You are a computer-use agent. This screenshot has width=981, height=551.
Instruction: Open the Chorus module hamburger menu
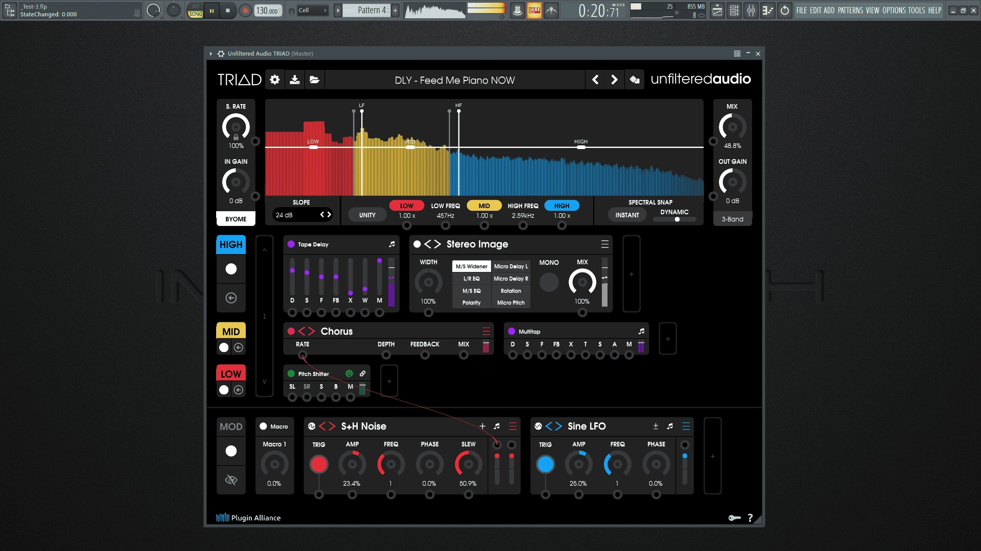(486, 331)
